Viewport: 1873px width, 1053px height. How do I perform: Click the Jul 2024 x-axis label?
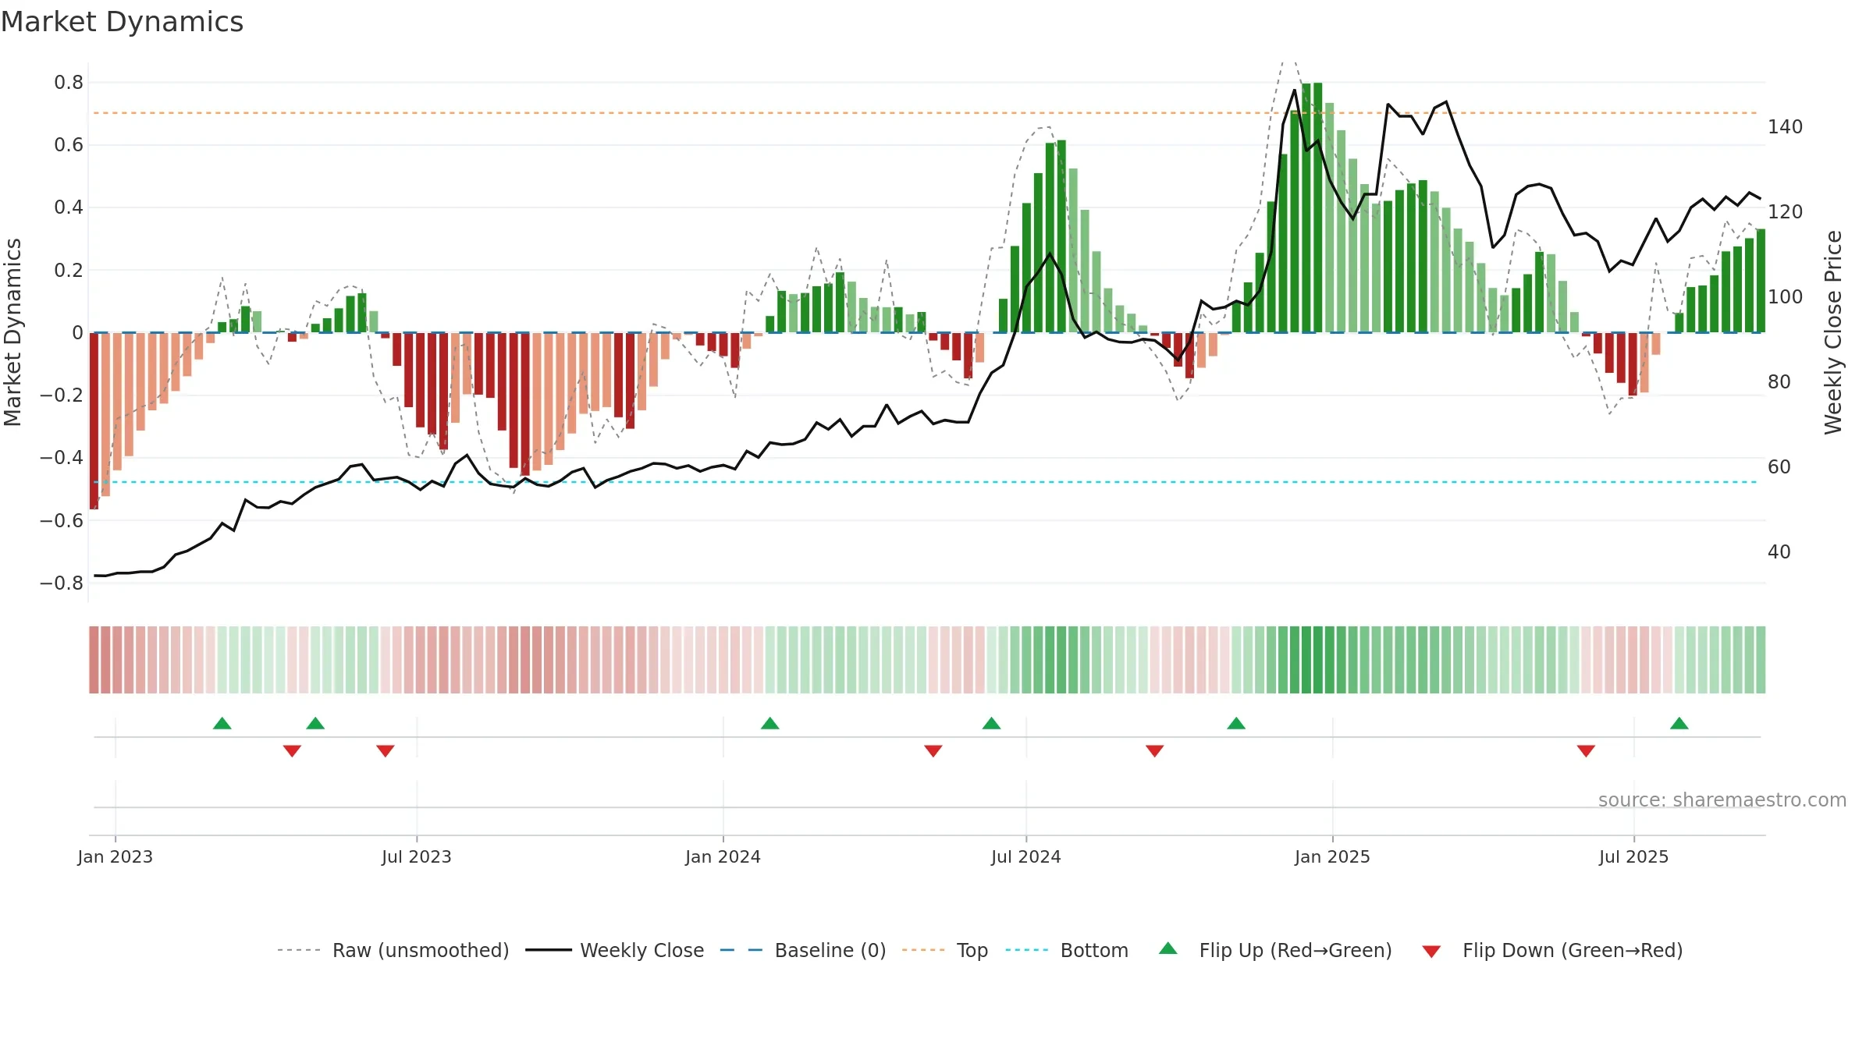1026,856
